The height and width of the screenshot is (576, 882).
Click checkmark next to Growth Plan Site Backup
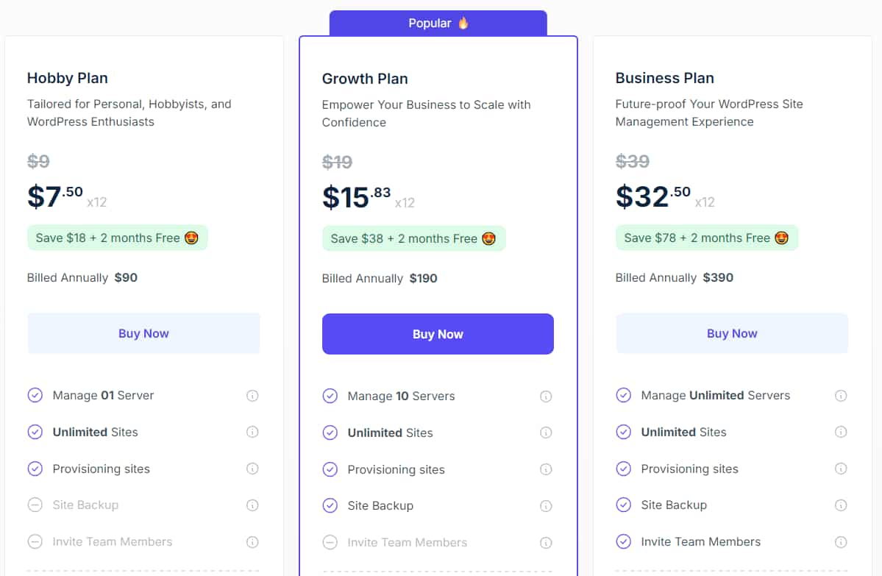tap(330, 506)
